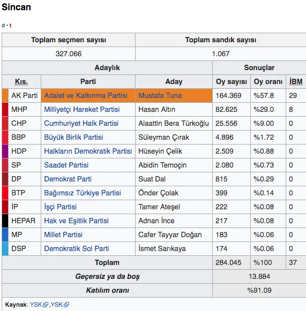Viewport: 306px width, 311px height.
Task: Follow the Bağımsız Türkiye Partisi link
Action: pyautogui.click(x=83, y=193)
